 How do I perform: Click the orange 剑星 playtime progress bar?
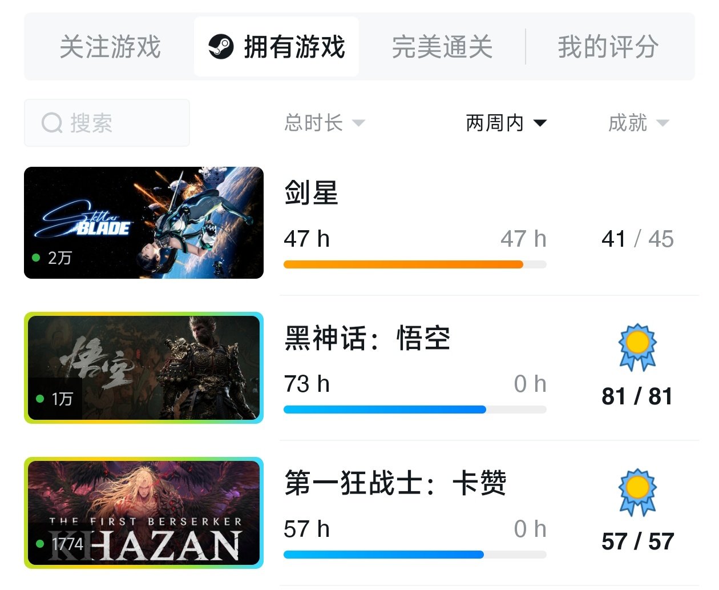pos(403,264)
